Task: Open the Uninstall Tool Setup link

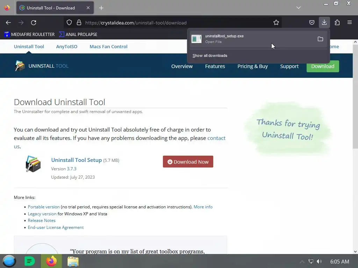Action: point(77,160)
